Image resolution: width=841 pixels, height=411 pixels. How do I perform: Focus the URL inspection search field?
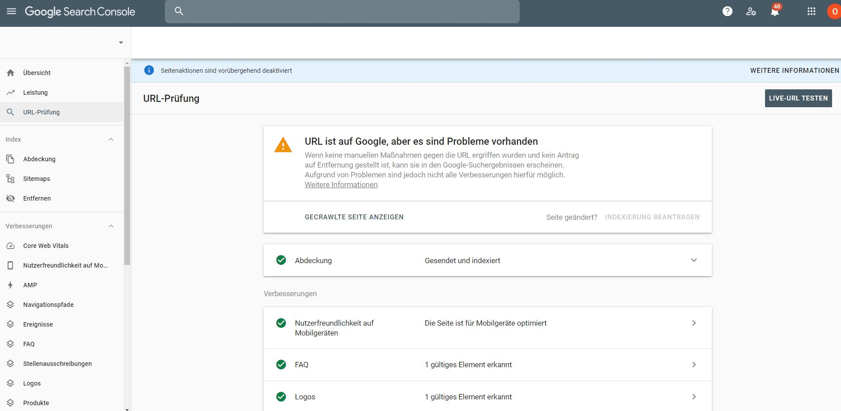[x=342, y=11]
